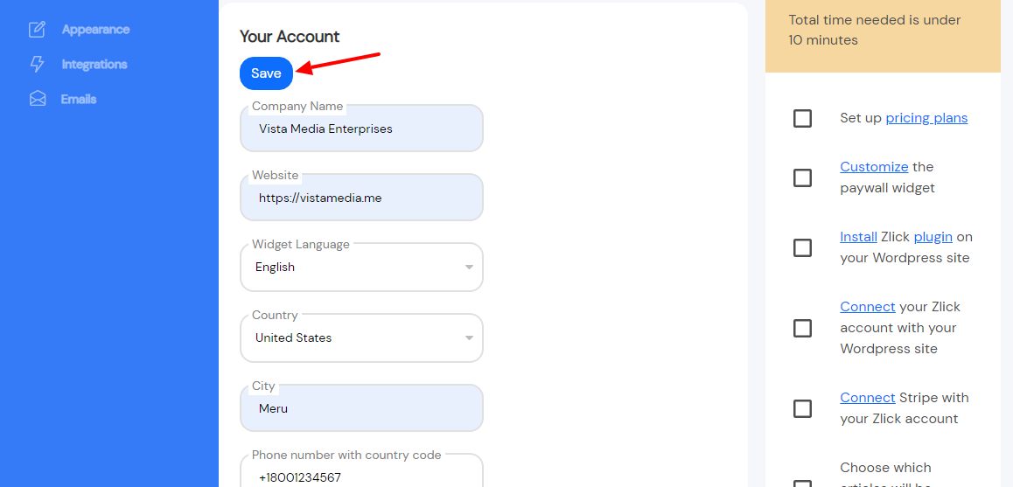Click the Emails envelope icon
This screenshot has height=487, width=1013.
38,99
